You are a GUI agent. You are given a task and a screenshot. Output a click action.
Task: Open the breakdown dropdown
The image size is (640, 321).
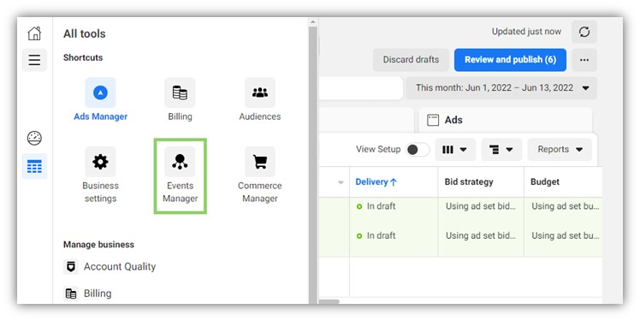(501, 150)
